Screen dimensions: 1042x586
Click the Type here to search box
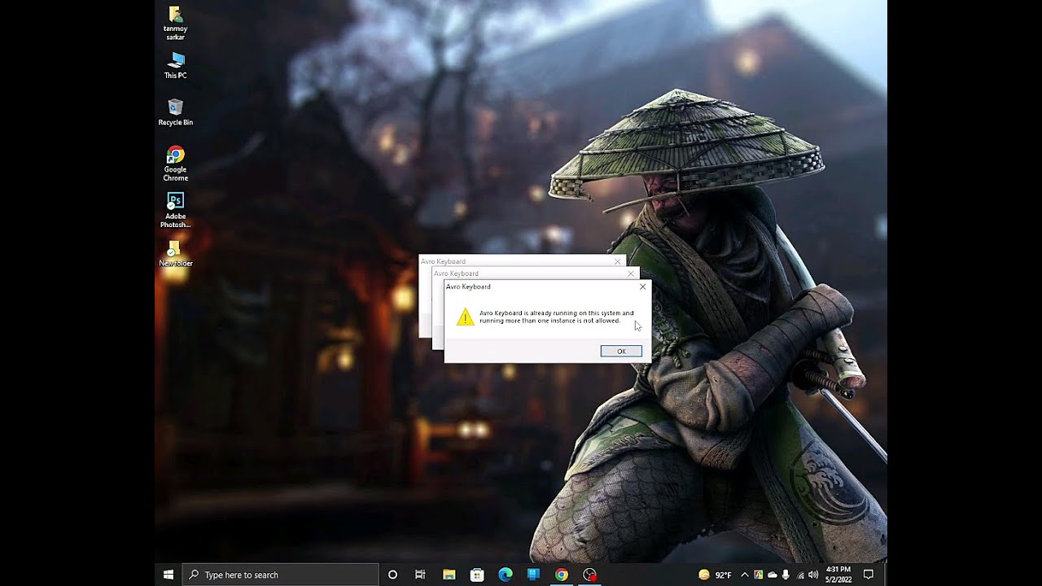(280, 575)
